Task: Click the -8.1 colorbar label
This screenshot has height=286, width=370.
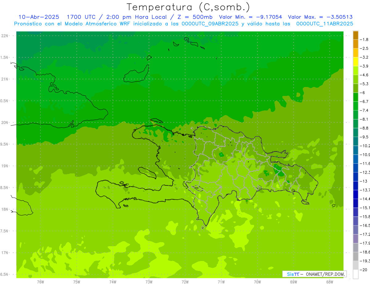Action: coord(364,119)
